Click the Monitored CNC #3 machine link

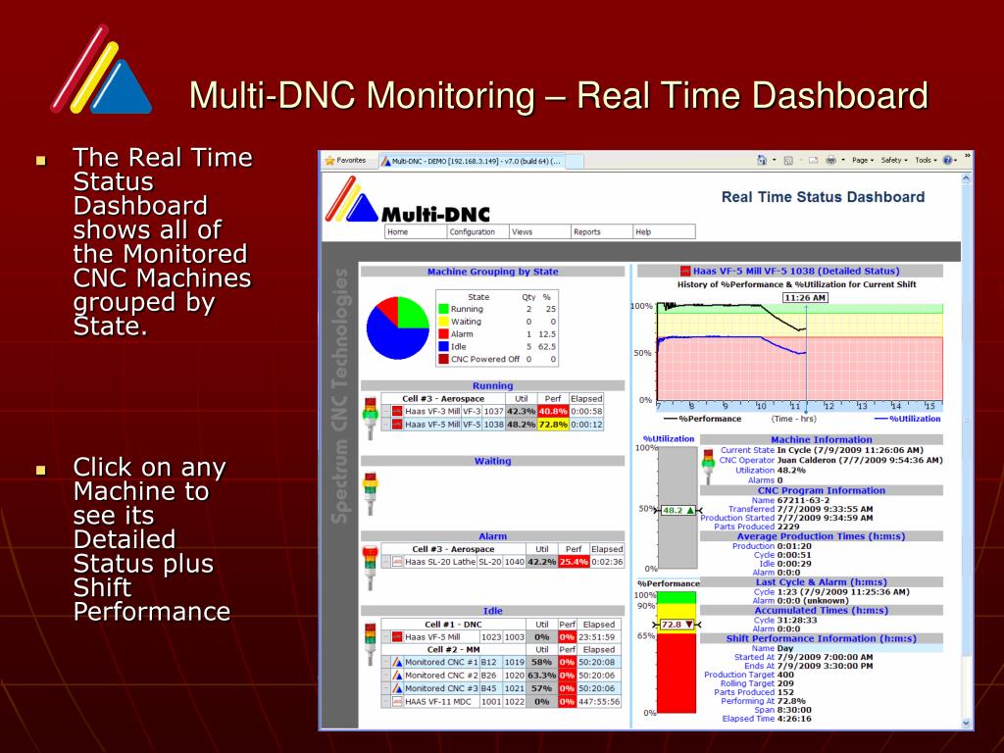click(x=441, y=688)
